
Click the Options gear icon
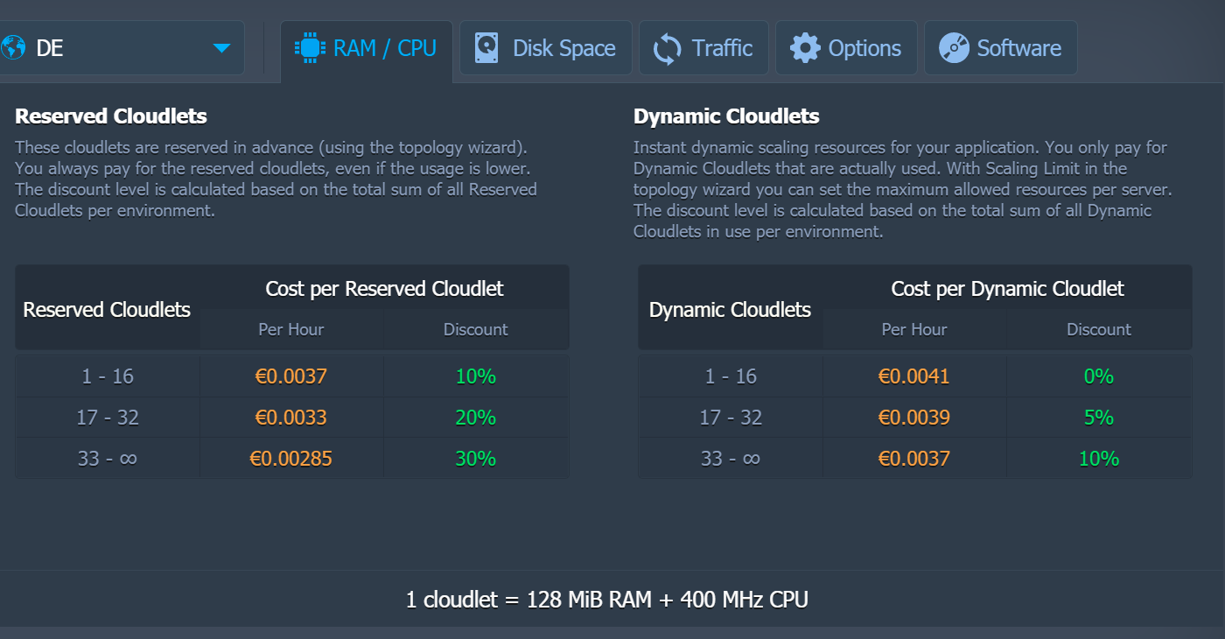pyautogui.click(x=805, y=47)
